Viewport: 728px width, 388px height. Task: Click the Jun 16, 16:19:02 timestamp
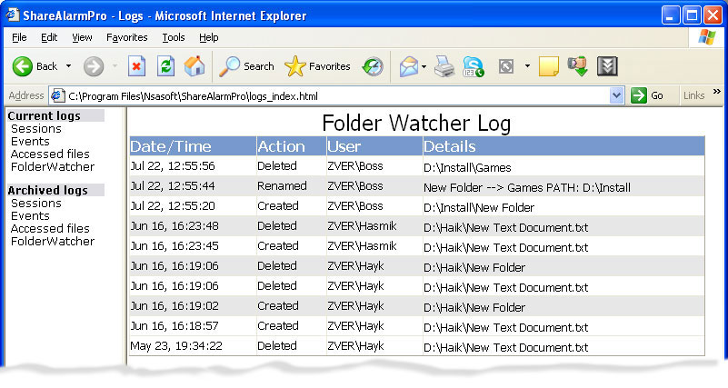click(x=175, y=306)
